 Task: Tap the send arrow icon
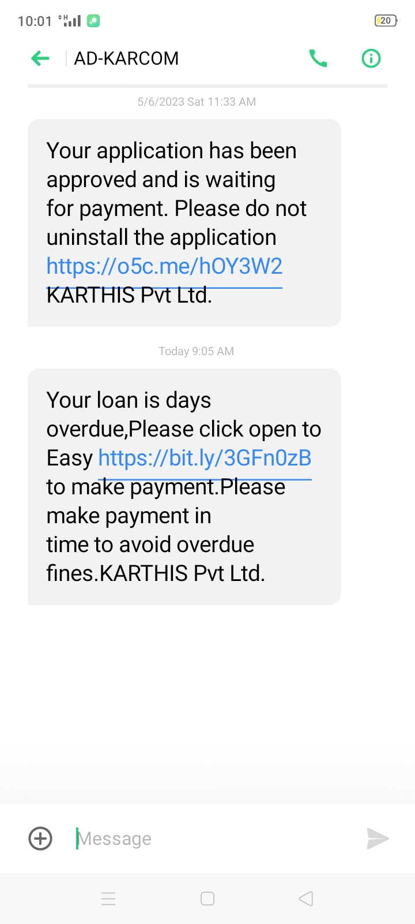coord(378,839)
